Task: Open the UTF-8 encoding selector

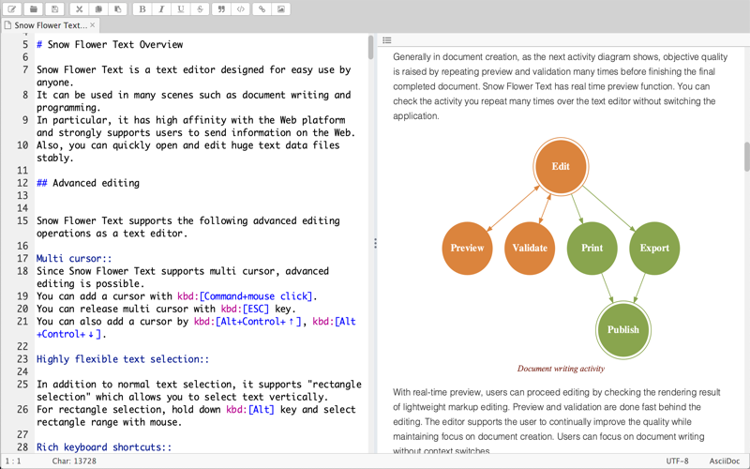Action: [677, 461]
